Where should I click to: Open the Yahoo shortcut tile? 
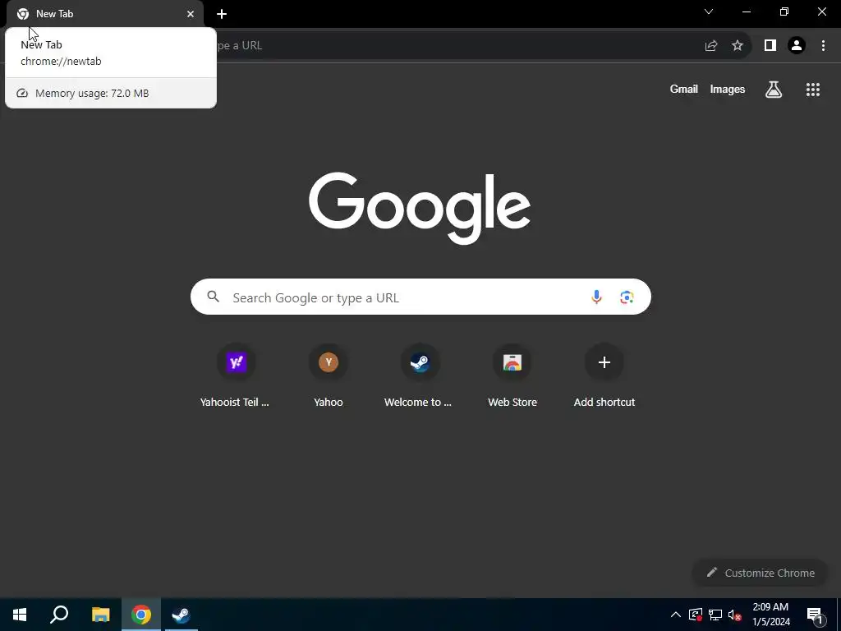click(x=329, y=375)
